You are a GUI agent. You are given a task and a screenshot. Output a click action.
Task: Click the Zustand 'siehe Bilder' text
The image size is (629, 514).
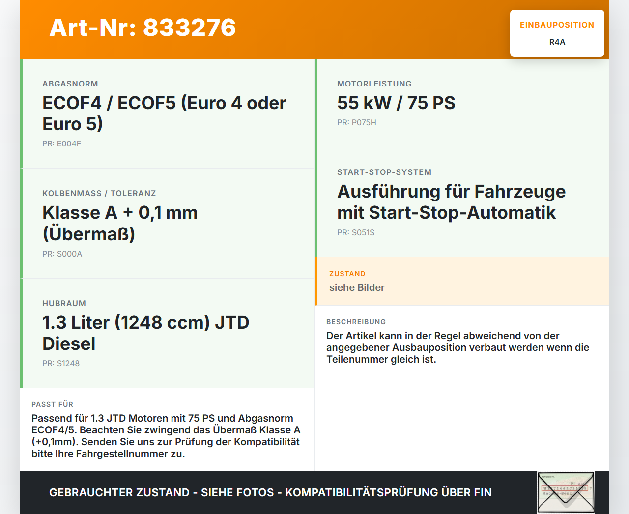pos(357,287)
